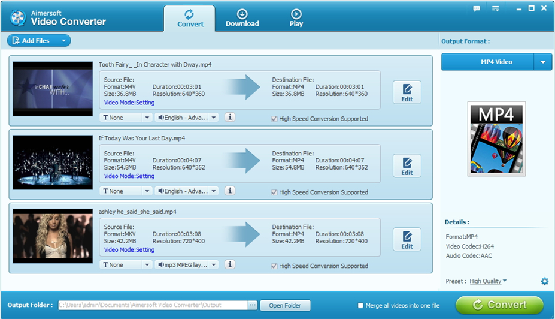The height and width of the screenshot is (319, 555).
Task: Select If Today Was Your Last Day thumbnail
Action: point(53,163)
